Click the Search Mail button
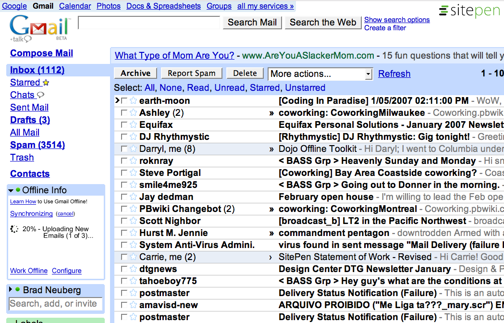The height and width of the screenshot is (323, 504). [x=252, y=22]
